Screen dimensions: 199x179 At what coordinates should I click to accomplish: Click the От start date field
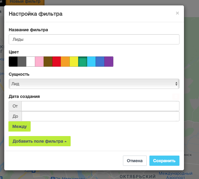[x=100, y=106]
